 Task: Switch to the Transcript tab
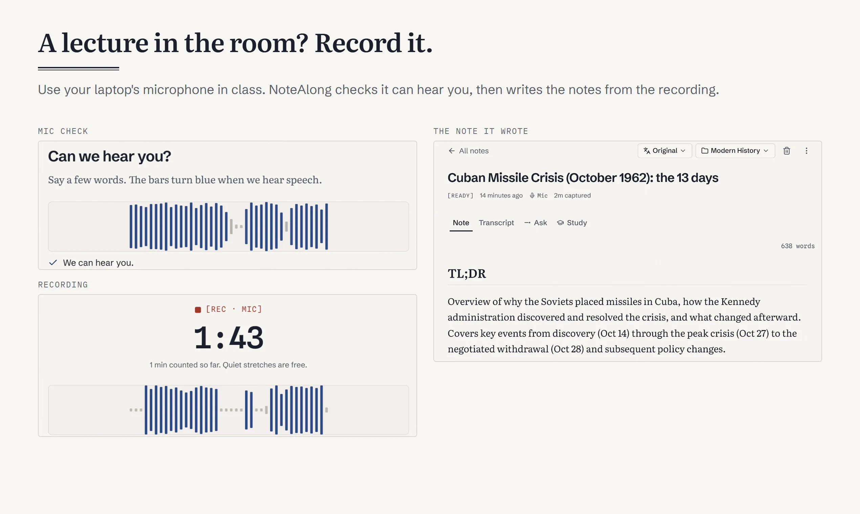pos(496,223)
